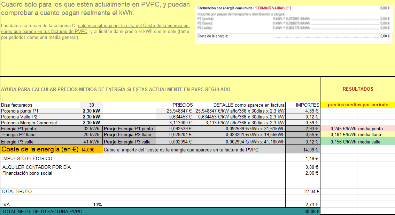The width and height of the screenshot is (395, 215).
Task: Click the price 0,028201 € cell
Action: (175, 135)
